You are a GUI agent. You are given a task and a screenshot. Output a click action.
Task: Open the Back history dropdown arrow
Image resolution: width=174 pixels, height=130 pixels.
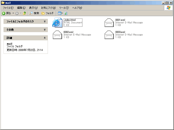(x=13, y=13)
